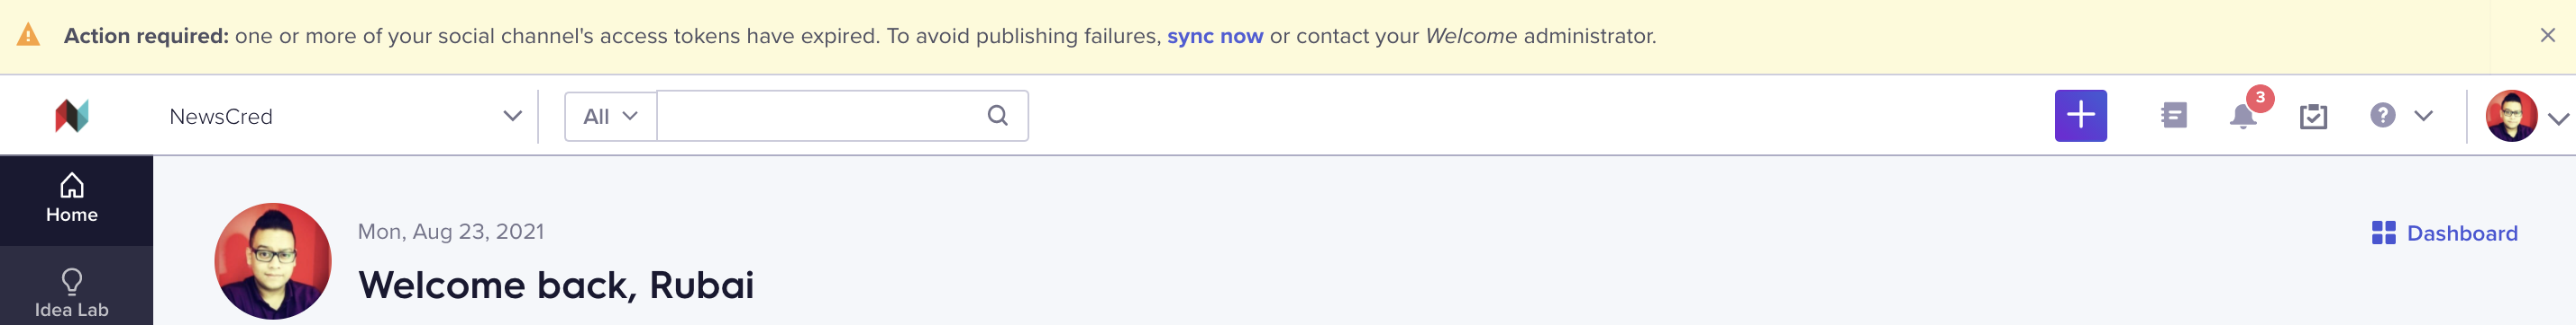Click the help question mark icon
The width and height of the screenshot is (2576, 325).
point(2382,116)
